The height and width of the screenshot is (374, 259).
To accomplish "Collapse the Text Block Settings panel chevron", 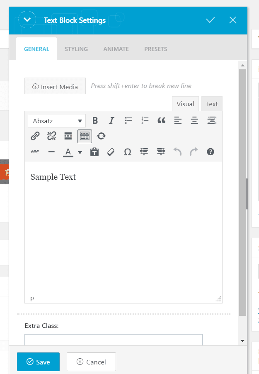I will click(27, 20).
